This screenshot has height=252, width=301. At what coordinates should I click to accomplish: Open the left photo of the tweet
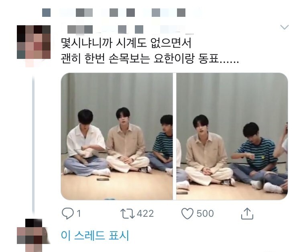click(x=117, y=136)
